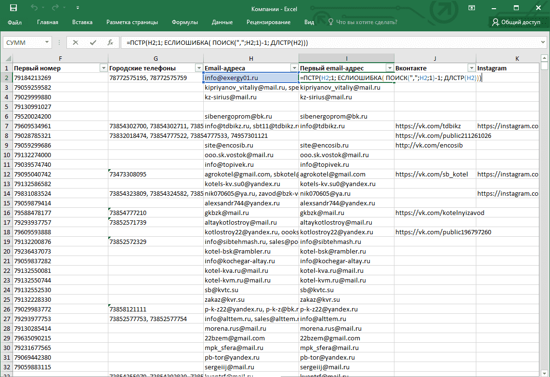Open the Instagram link in row 14
Viewport: 550px width, 377px height.
[x=508, y=193]
